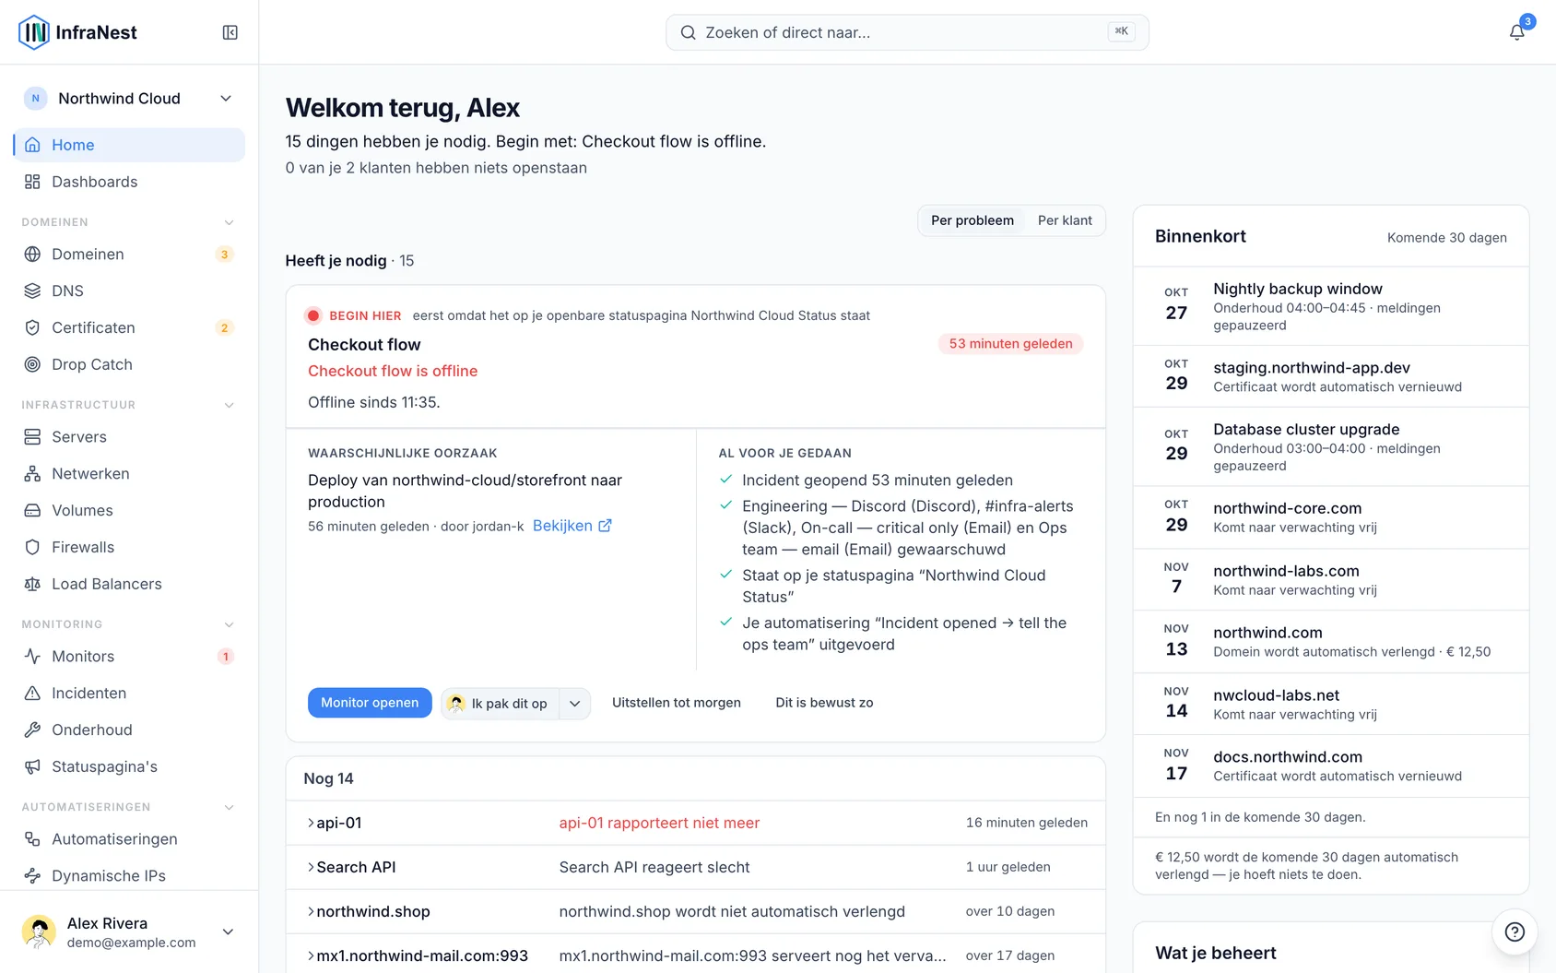
Task: Go to Domeinen in the sidebar
Action: 129,255
